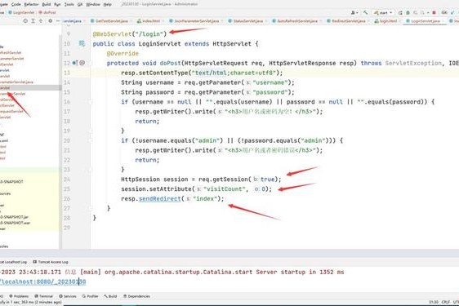The width and height of the screenshot is (459, 306).
Task: Open the Code menu
Action: click(16, 4)
